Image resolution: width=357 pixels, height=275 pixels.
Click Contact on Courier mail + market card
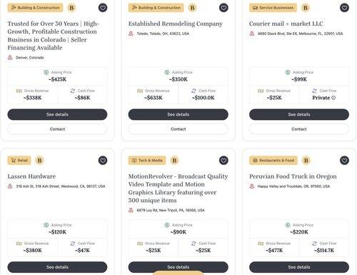click(299, 129)
